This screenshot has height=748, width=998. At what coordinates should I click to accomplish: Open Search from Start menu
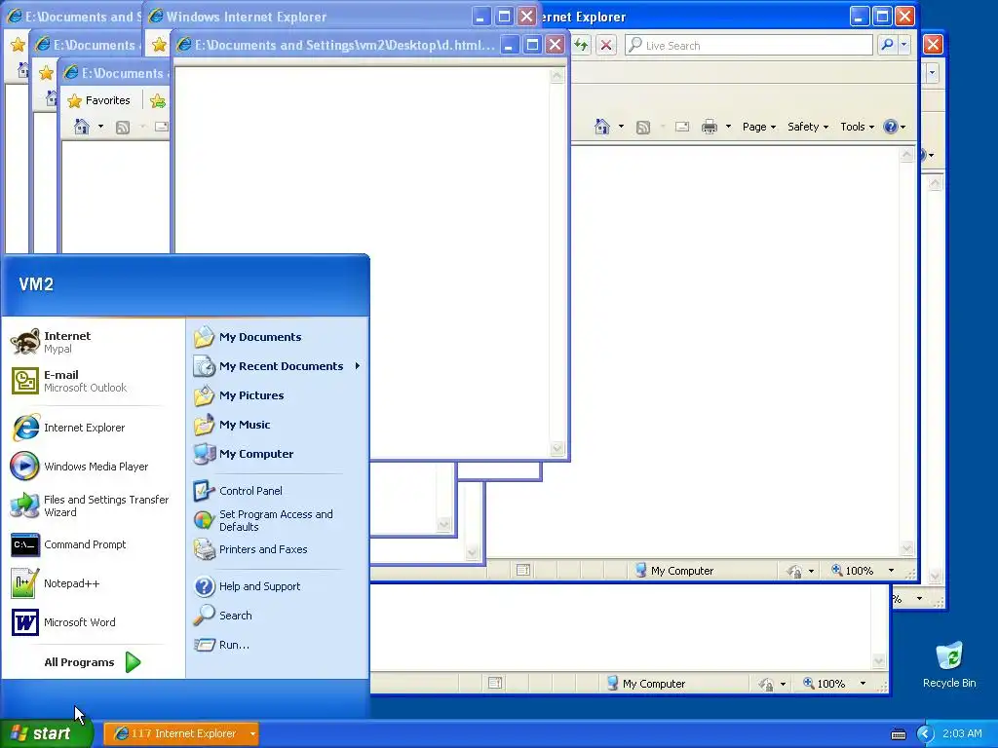[278, 616]
